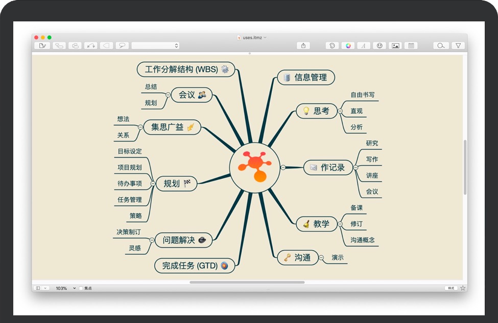Open the calendar/date toolbar icon
The image size is (498, 323).
pyautogui.click(x=411, y=46)
